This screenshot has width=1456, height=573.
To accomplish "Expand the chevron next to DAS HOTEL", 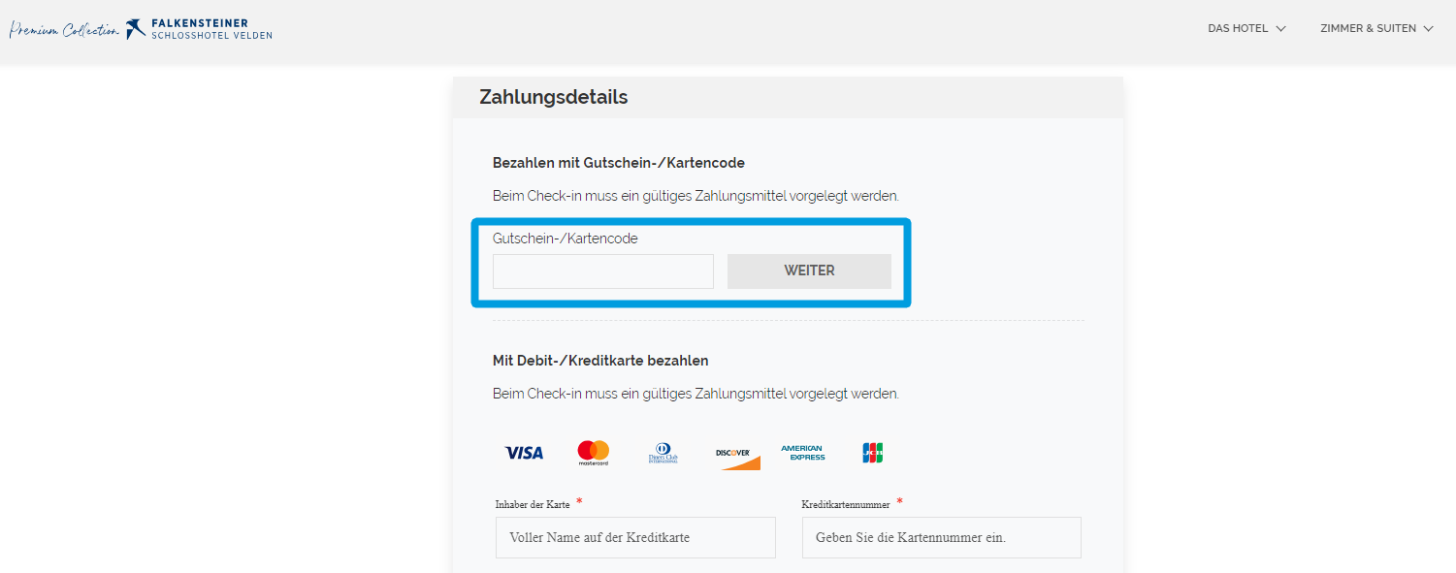I will 1280,29.
